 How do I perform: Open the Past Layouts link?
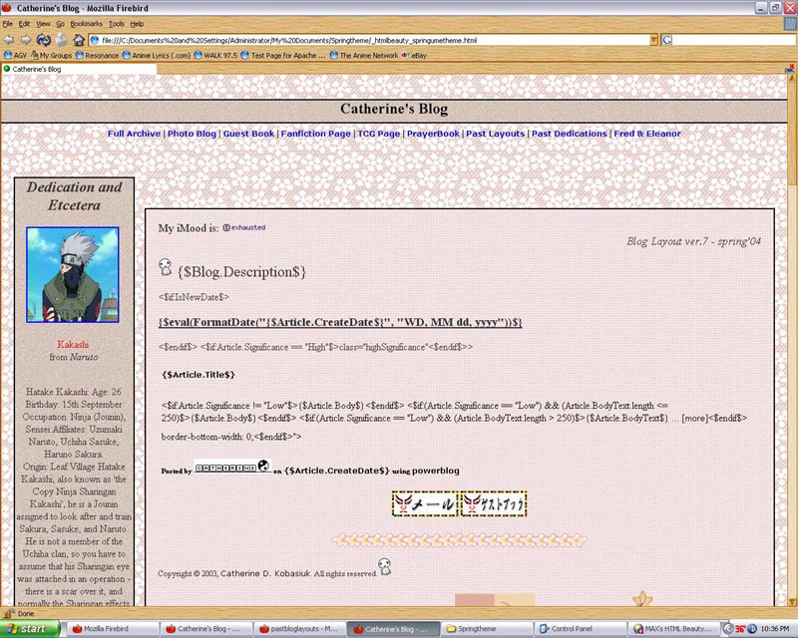pyautogui.click(x=495, y=134)
